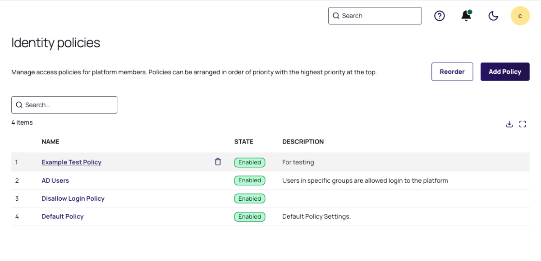
Task: Delete Example Test Policy with trash icon
Action: coord(218,162)
